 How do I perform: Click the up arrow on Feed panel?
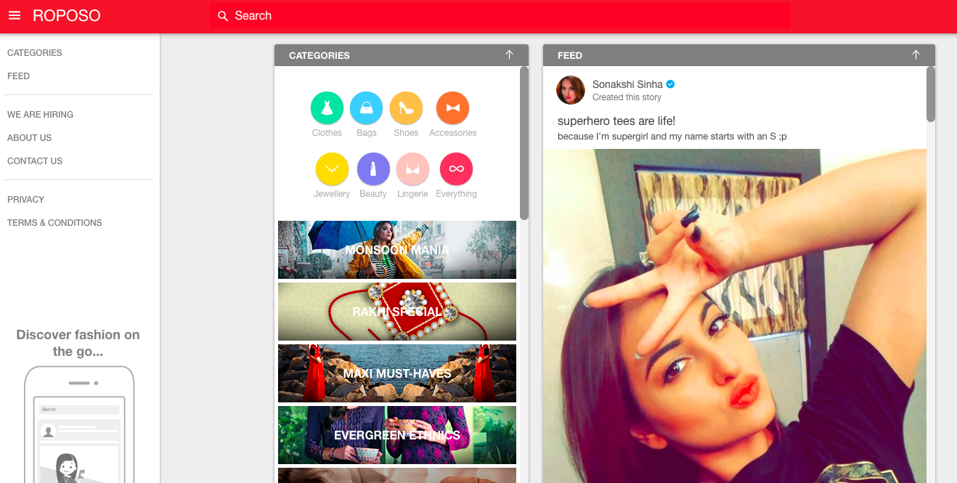point(916,55)
